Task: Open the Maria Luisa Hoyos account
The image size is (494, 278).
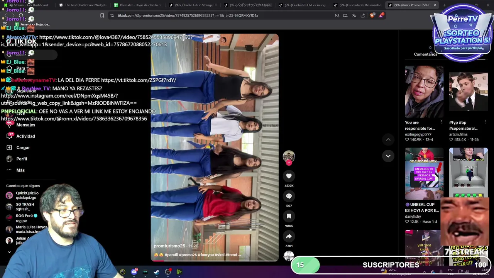Action: pos(26,229)
